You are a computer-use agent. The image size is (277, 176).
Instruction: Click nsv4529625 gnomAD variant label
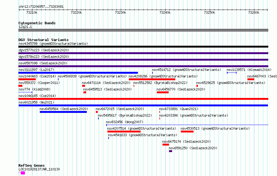[231, 83]
